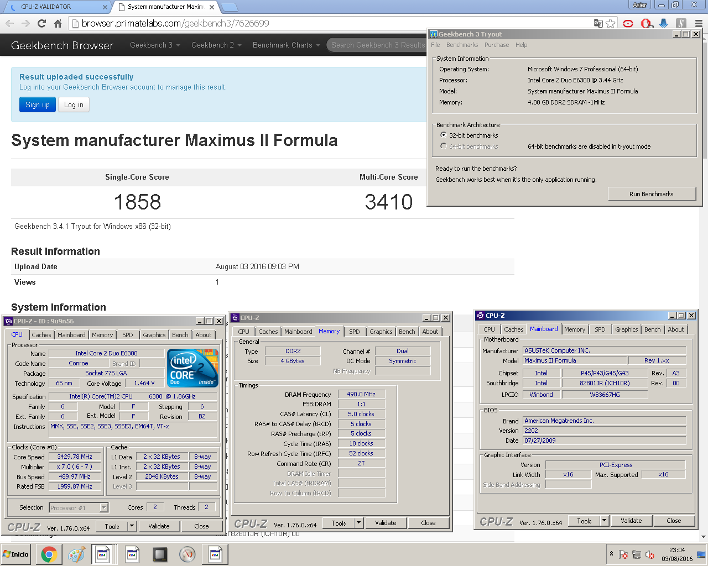Open Tools dropdown arrow in CPU-Z Mainboard window
Screen dimensions: 708x566
tap(605, 521)
